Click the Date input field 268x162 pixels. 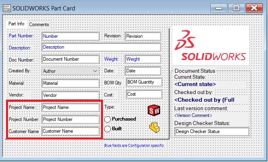coord(143,71)
